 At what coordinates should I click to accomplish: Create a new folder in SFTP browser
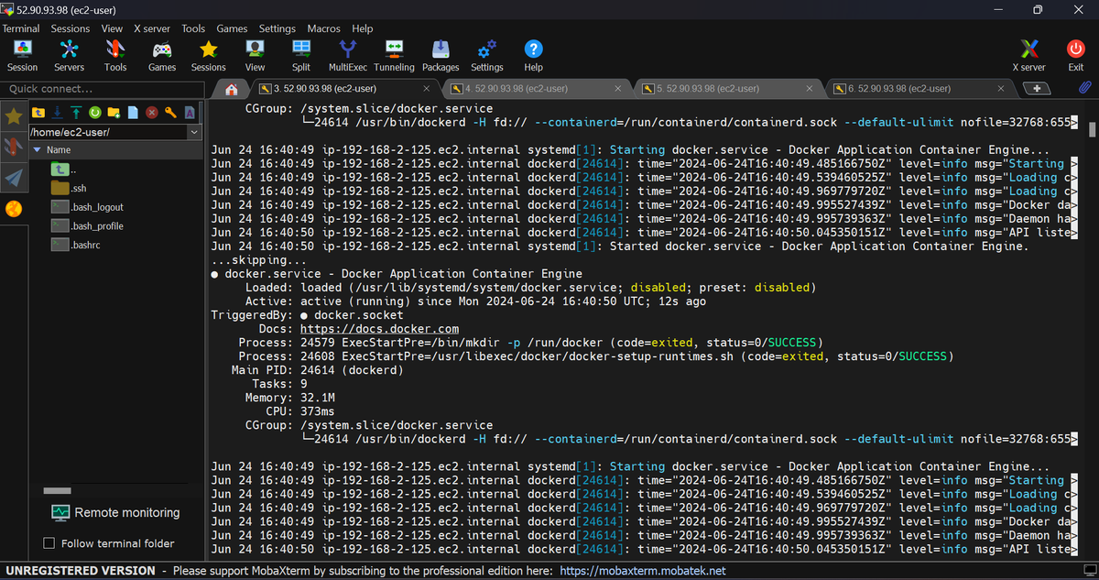click(114, 113)
